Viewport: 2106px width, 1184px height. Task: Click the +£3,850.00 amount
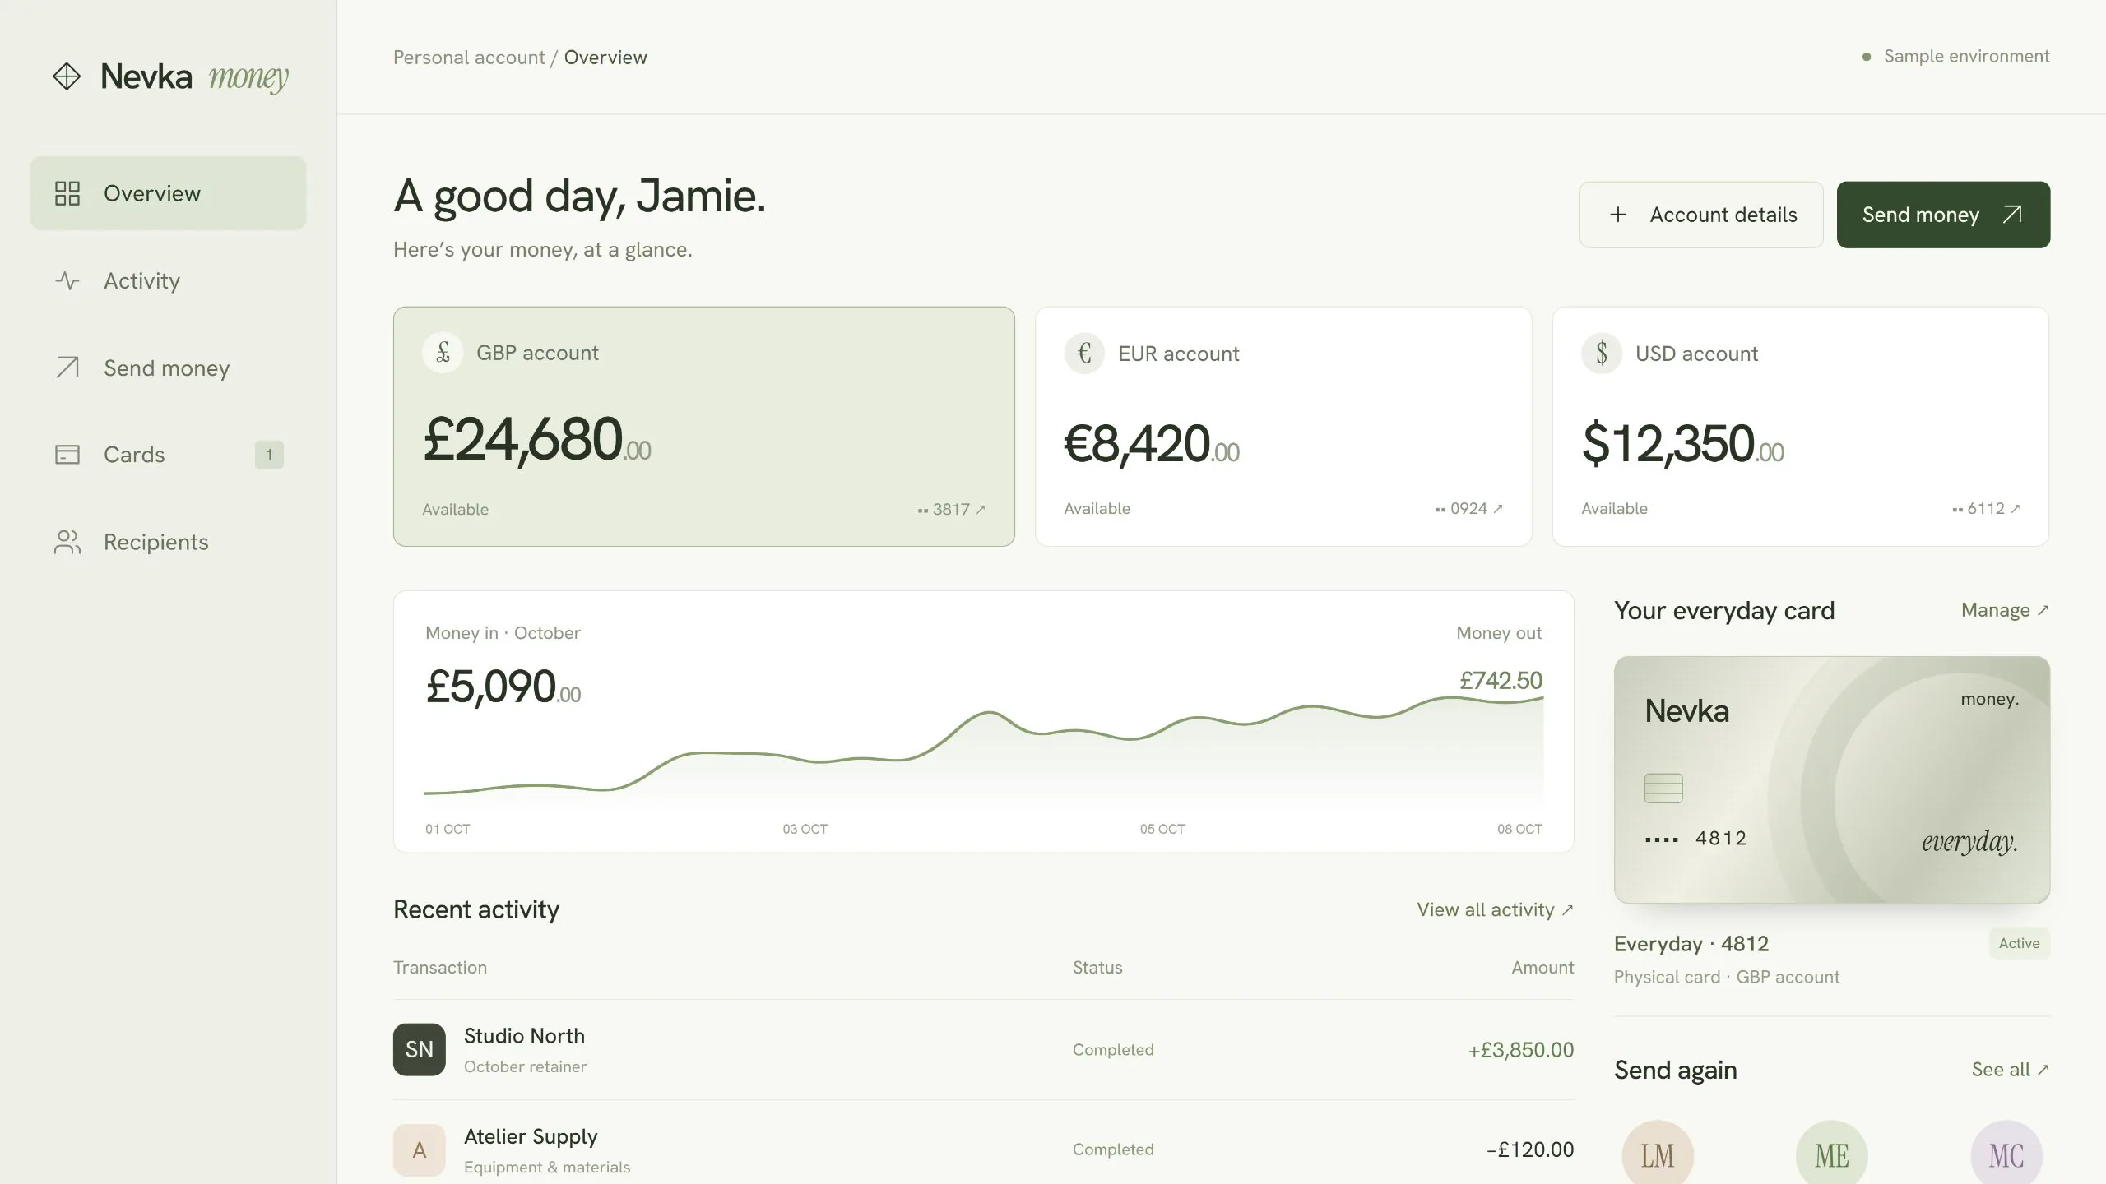point(1521,1050)
